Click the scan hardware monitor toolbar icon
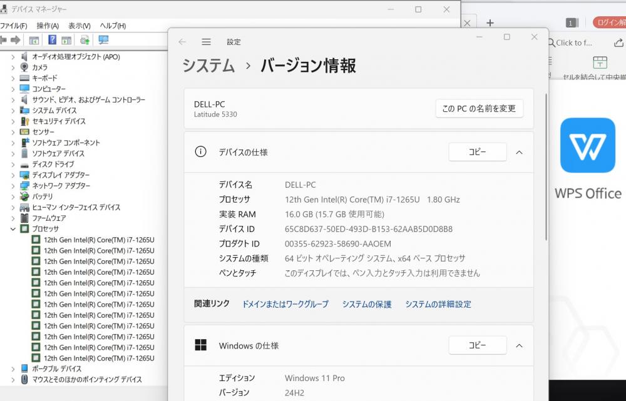The height and width of the screenshot is (401, 626). coord(103,40)
